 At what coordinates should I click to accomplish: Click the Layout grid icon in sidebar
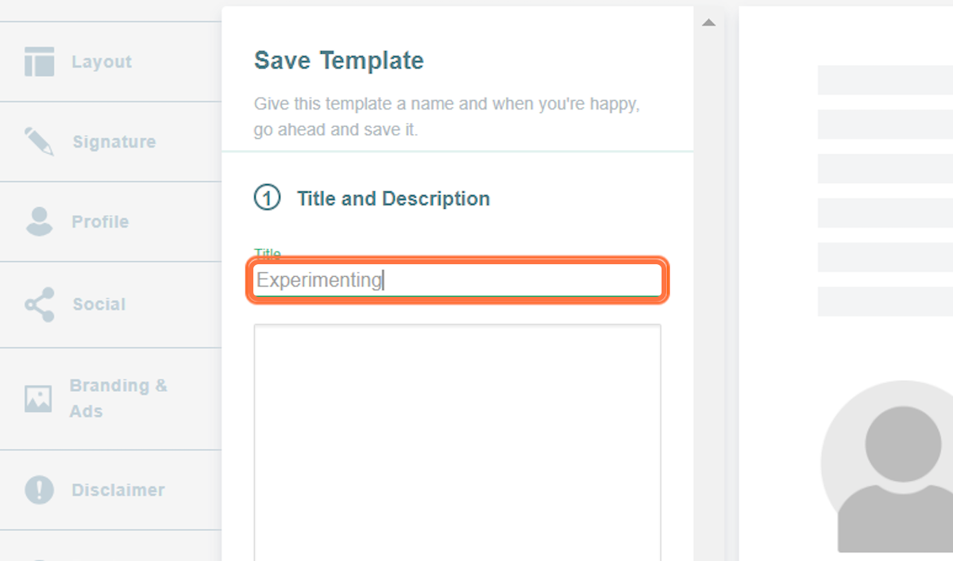point(39,62)
